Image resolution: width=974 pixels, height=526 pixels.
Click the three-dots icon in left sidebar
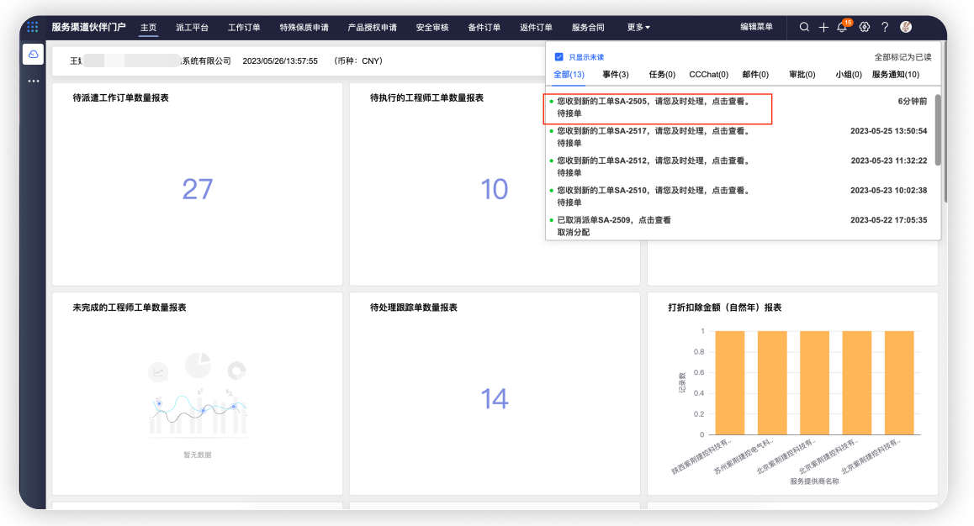tap(33, 82)
